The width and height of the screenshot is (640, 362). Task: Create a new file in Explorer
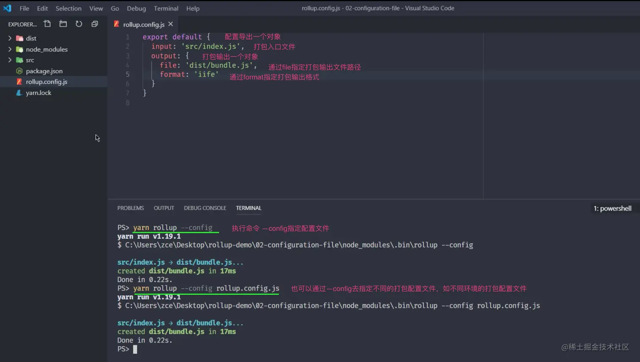47,24
